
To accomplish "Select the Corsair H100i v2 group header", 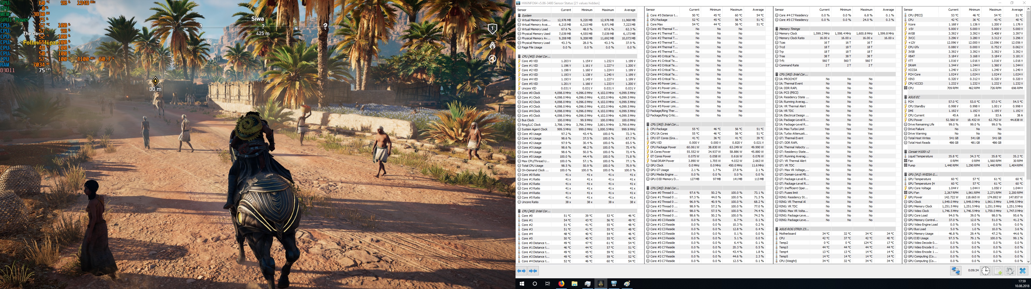I will (919, 152).
